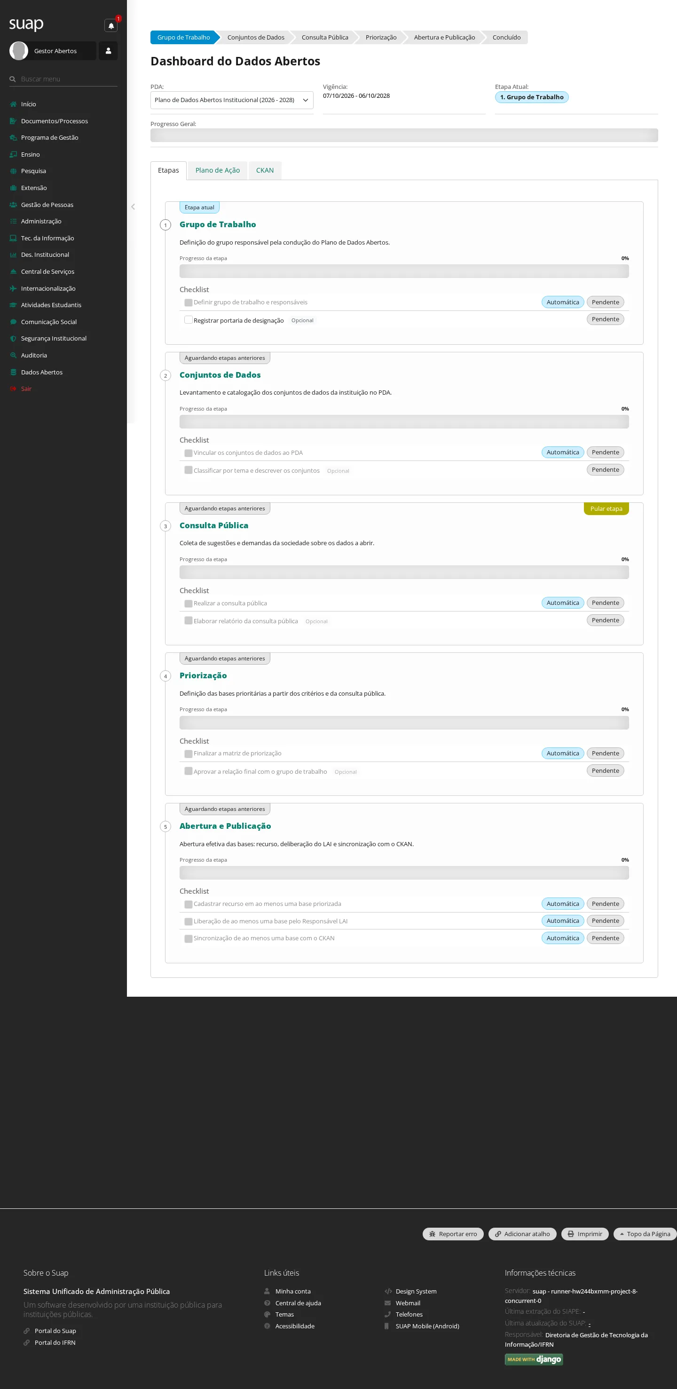Expand the Atividades Estudantis menu
Image resolution: width=677 pixels, height=1389 pixels.
point(63,305)
